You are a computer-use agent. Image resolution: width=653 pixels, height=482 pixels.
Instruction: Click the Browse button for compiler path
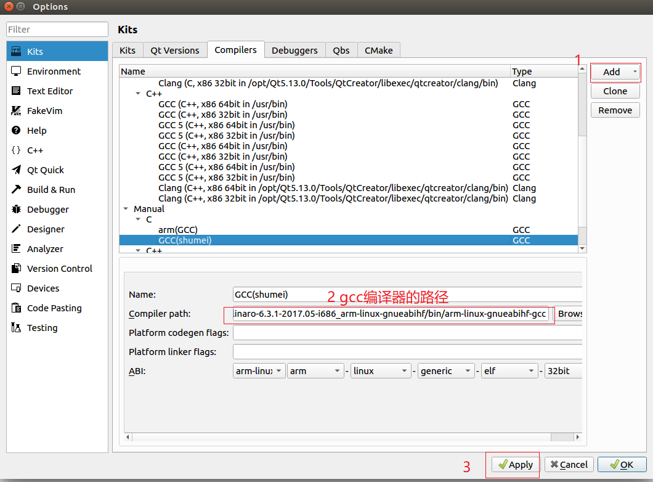(569, 314)
